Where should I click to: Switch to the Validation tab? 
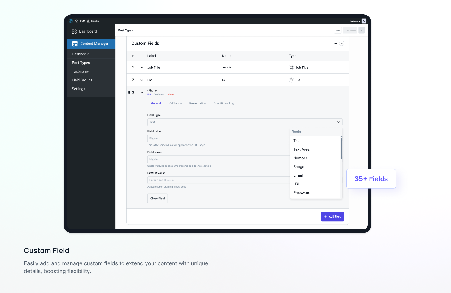tap(175, 103)
